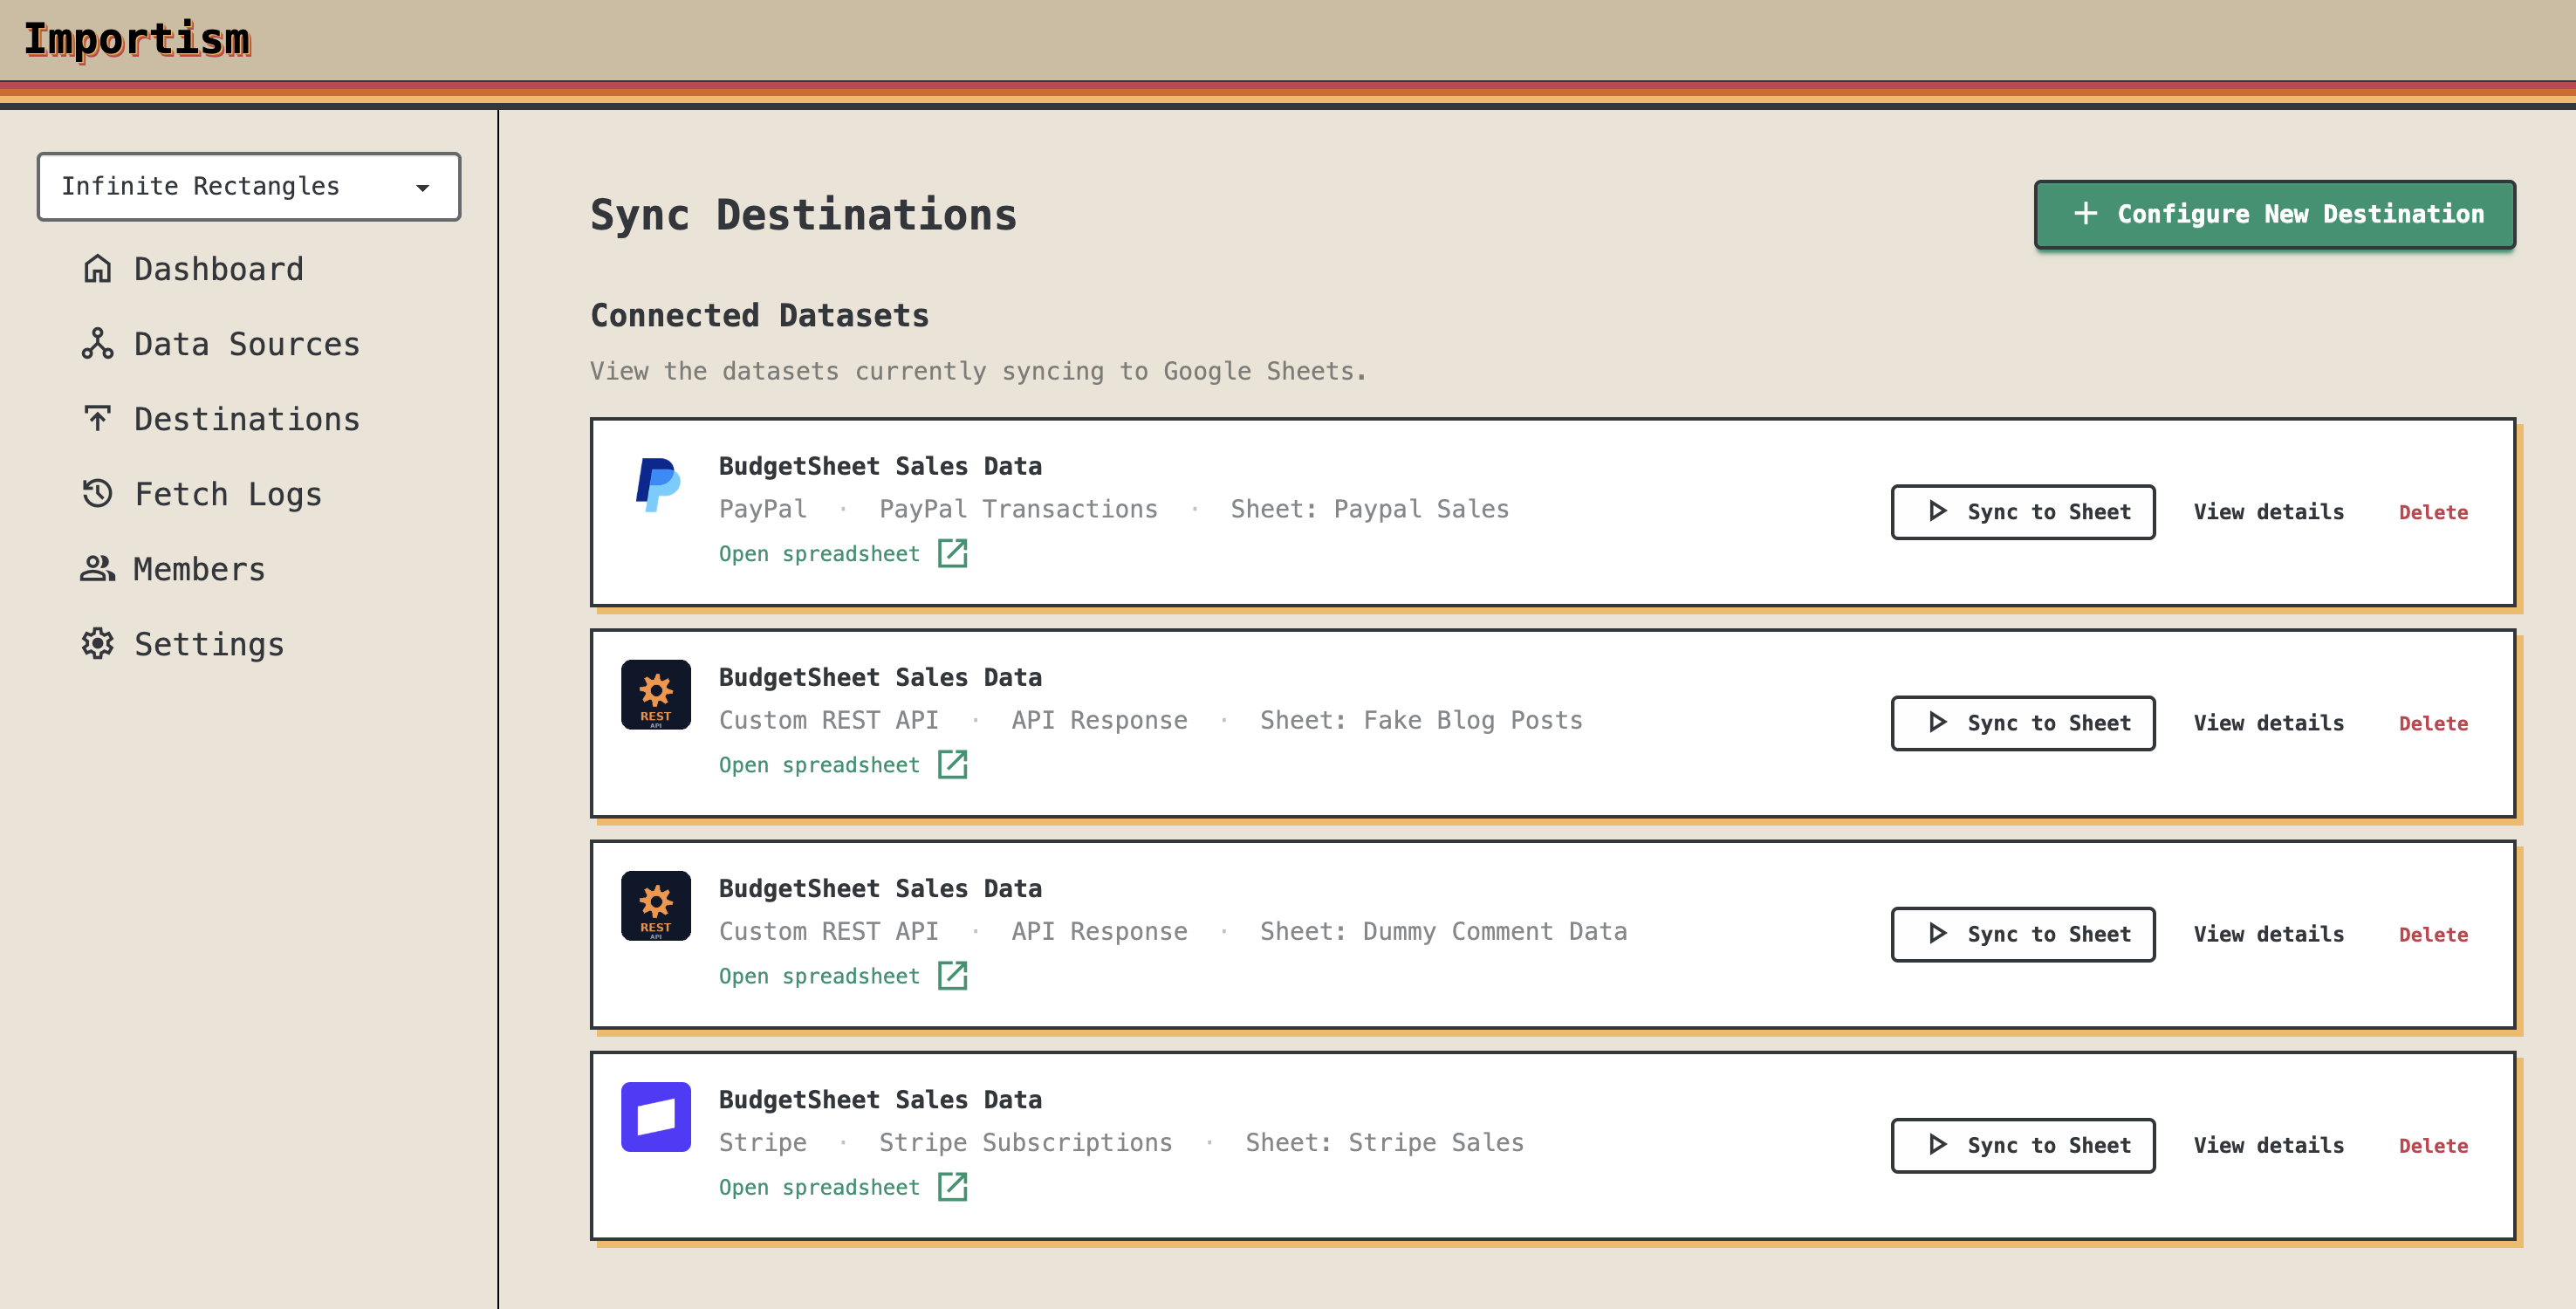Click the Stripe icon on the last dataset card
The height and width of the screenshot is (1309, 2576).
coord(656,1117)
